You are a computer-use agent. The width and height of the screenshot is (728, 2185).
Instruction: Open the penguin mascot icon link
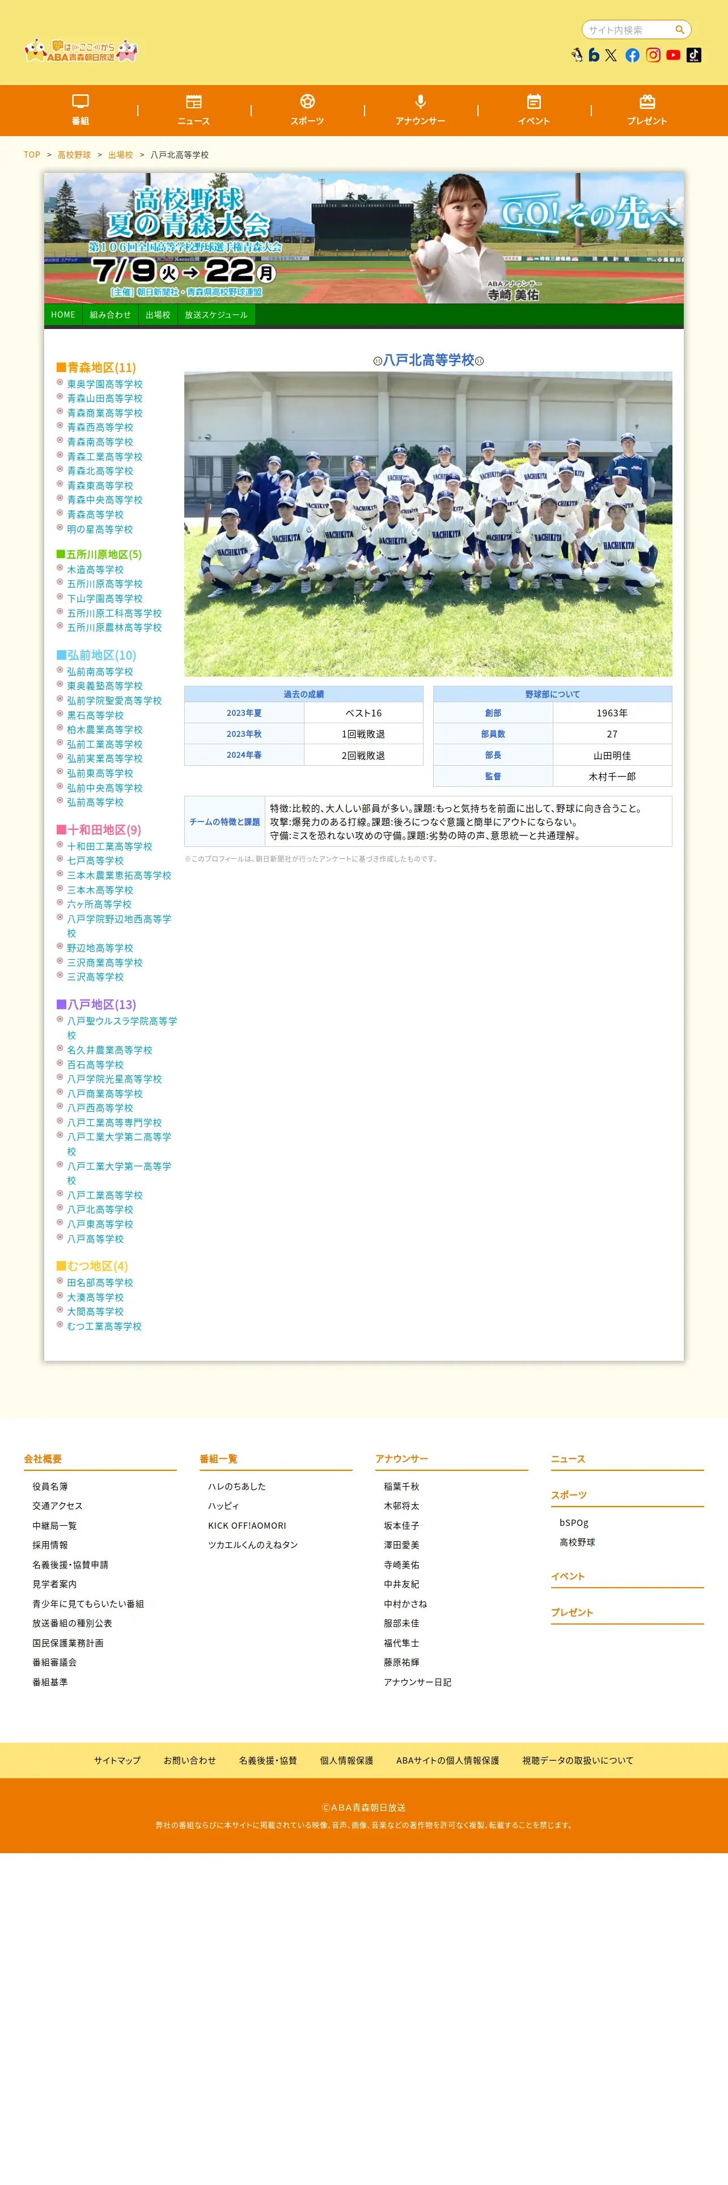click(x=577, y=55)
